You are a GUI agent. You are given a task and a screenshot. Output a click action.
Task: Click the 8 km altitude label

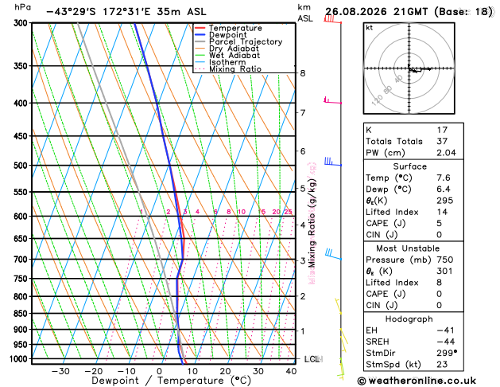point(303,73)
